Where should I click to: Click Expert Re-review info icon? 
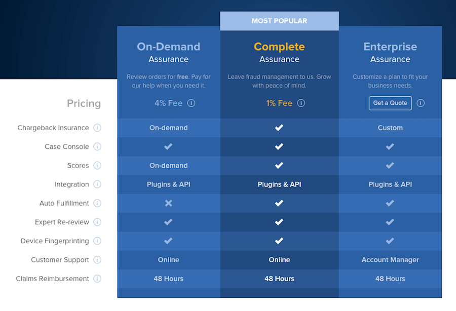[x=97, y=222]
